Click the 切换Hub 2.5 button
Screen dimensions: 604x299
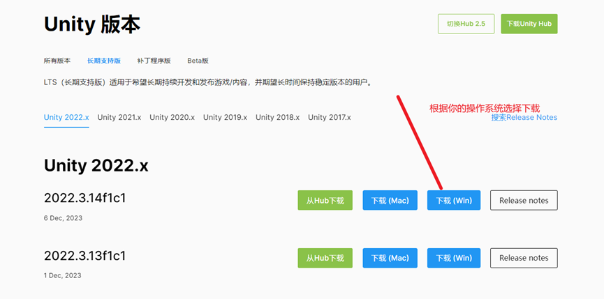pyautogui.click(x=466, y=24)
